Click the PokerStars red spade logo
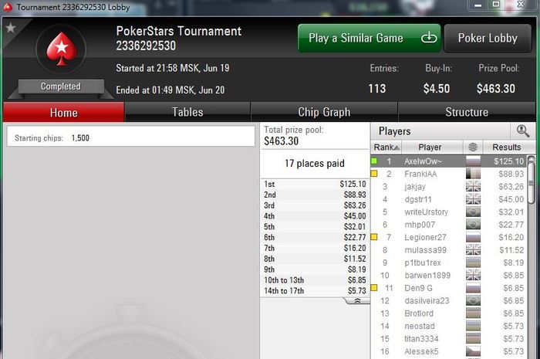 (x=62, y=49)
